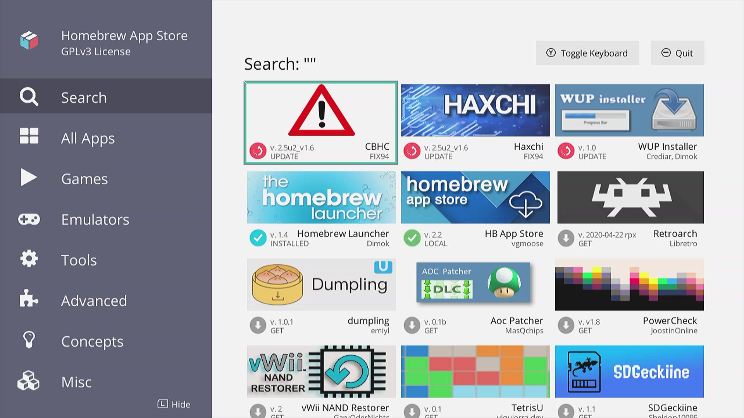The image size is (744, 418).
Task: Open the Retroarch invader logo thumbnail
Action: click(630, 197)
